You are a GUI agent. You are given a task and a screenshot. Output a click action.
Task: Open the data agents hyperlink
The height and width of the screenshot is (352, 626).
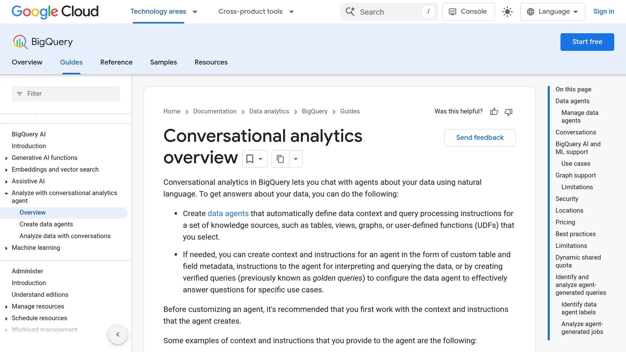[x=228, y=213]
